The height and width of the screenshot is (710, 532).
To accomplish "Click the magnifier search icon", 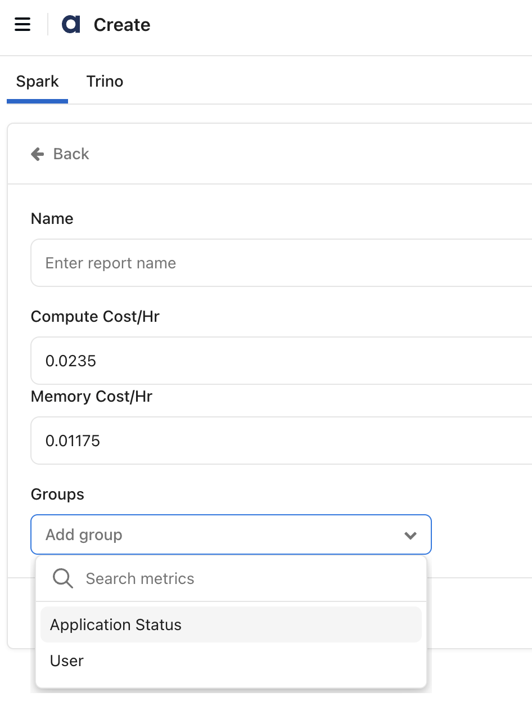I will (x=62, y=578).
